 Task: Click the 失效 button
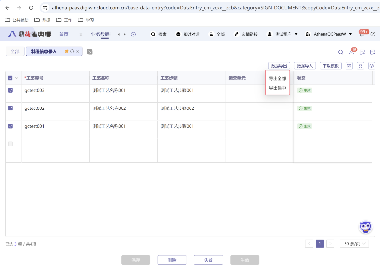tap(209, 260)
